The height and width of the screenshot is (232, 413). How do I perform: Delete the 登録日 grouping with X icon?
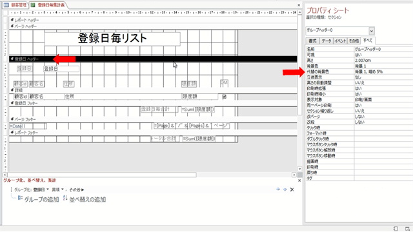point(292,189)
